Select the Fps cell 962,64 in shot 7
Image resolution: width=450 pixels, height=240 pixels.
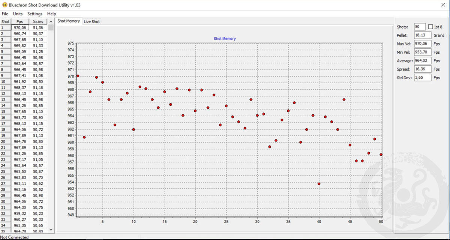tap(20, 63)
